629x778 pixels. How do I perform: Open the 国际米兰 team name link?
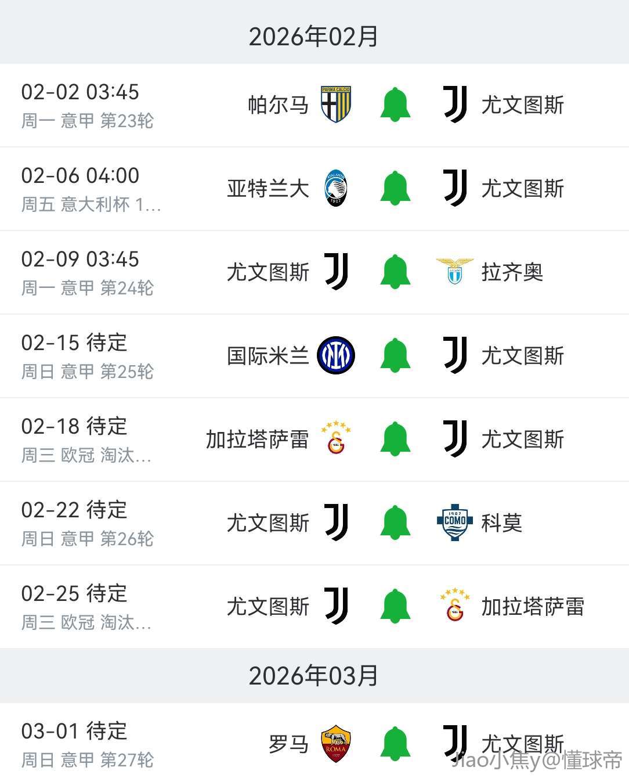click(267, 355)
